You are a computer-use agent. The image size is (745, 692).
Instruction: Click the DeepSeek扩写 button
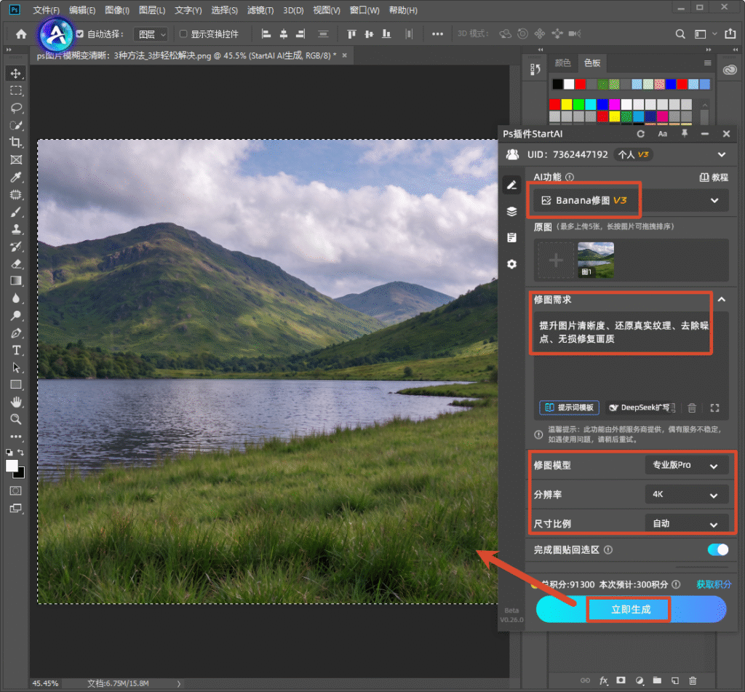click(642, 407)
